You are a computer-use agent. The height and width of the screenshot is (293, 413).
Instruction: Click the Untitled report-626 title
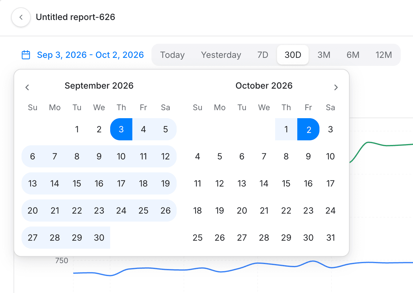pyautogui.click(x=75, y=17)
